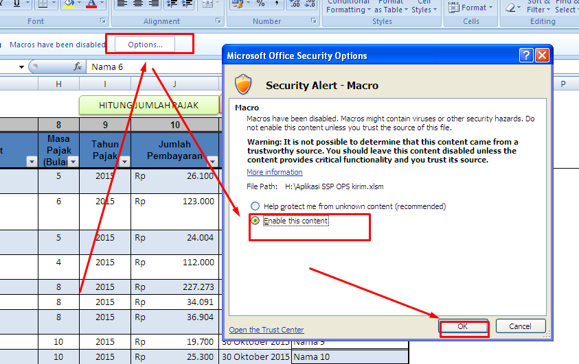Screen dimensions: 579x364
Task: Apply the red font color
Action: tap(91, 3)
